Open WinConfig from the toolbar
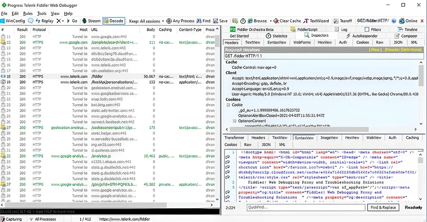This screenshot has height=222, width=427. click(12, 20)
